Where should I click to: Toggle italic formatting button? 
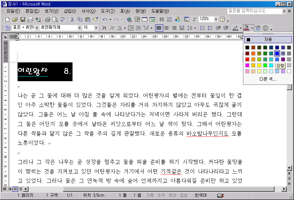(x=112, y=28)
